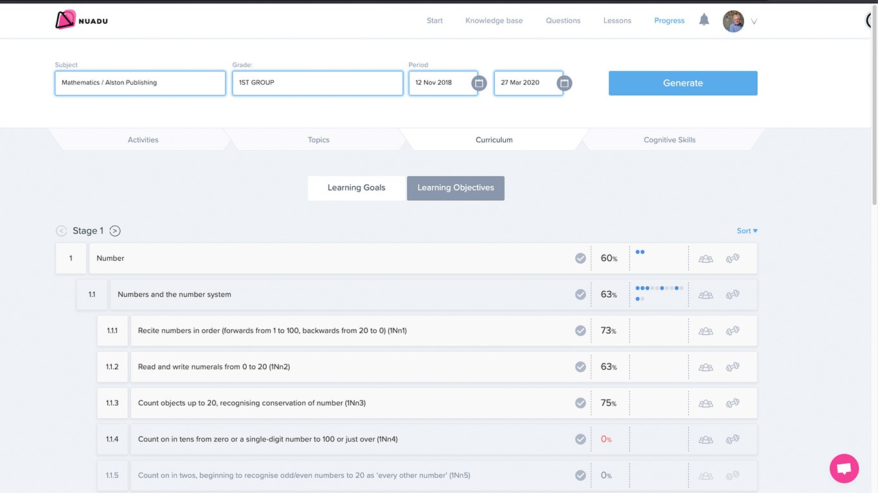Toggle the check mark for Count on in twos
The image size is (878, 493).
click(580, 476)
